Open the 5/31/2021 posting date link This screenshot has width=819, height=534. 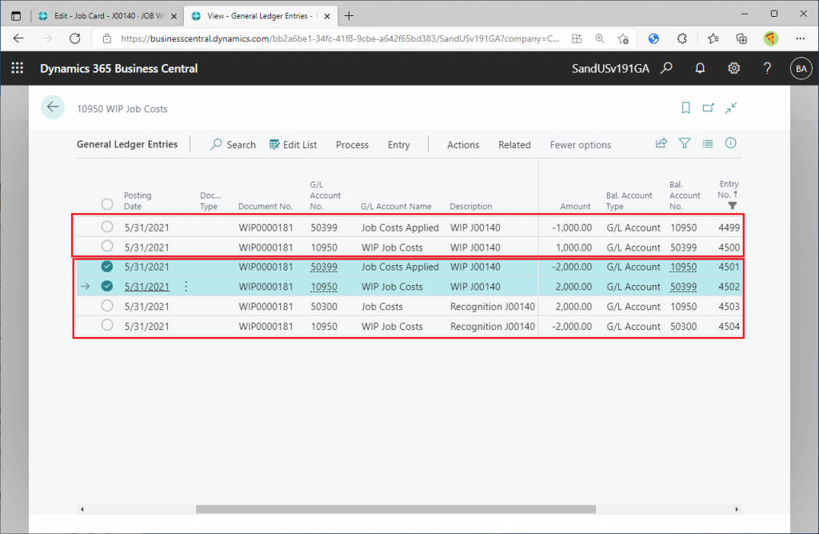(x=147, y=287)
